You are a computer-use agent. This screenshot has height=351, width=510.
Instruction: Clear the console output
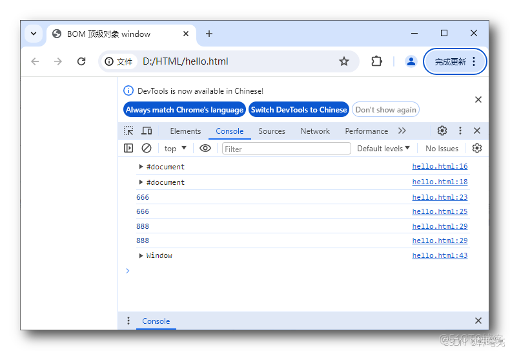click(147, 149)
